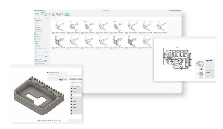Click the filter list icon in Outcome Filters header
223x129 pixels.
[47, 18]
